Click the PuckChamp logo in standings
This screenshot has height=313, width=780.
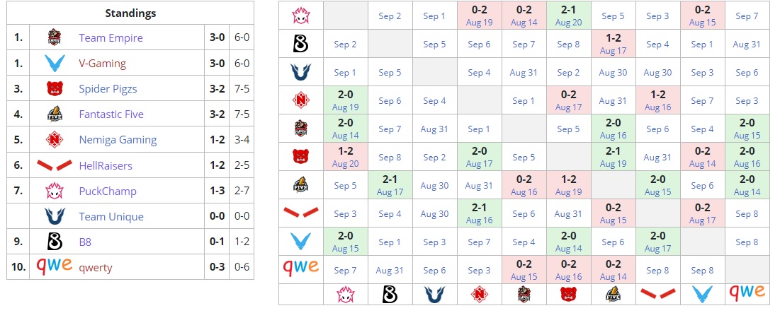click(x=54, y=191)
